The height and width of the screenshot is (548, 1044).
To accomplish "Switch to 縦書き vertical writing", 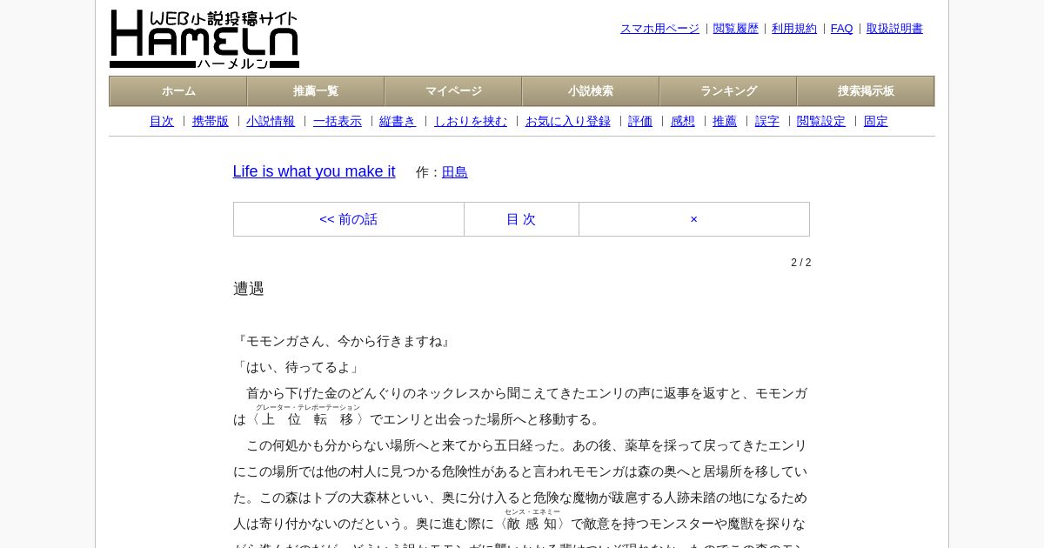I will click(398, 121).
